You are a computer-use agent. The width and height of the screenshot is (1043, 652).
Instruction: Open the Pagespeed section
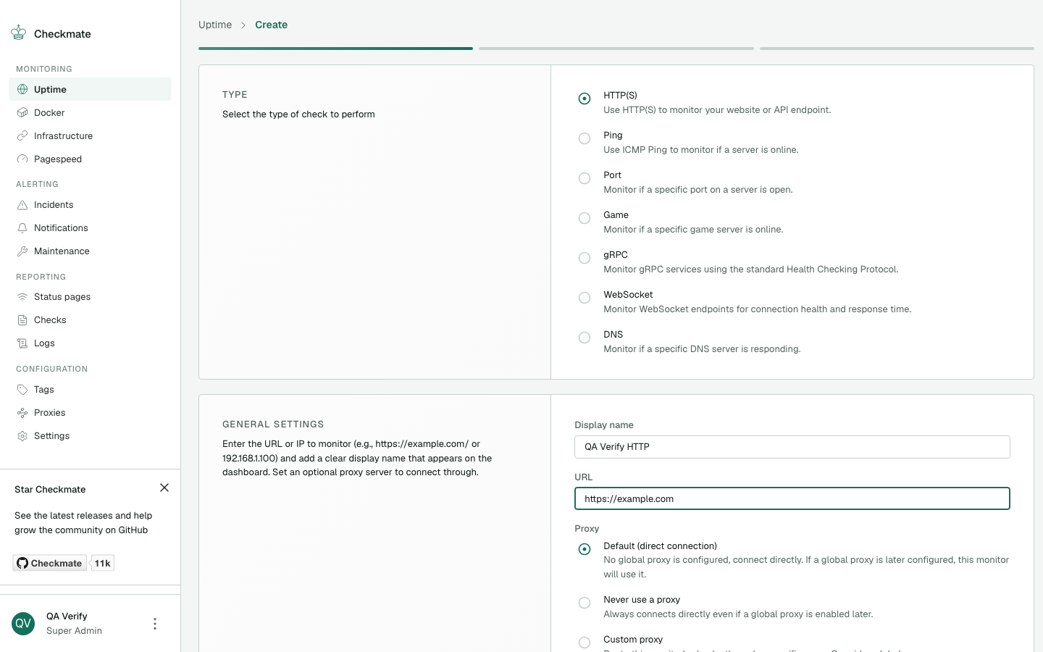[90, 159]
